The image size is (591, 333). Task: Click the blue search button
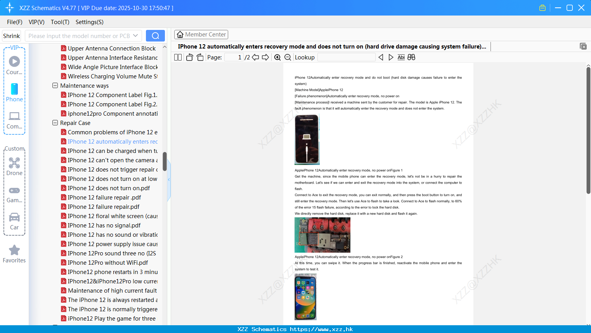coord(155,36)
